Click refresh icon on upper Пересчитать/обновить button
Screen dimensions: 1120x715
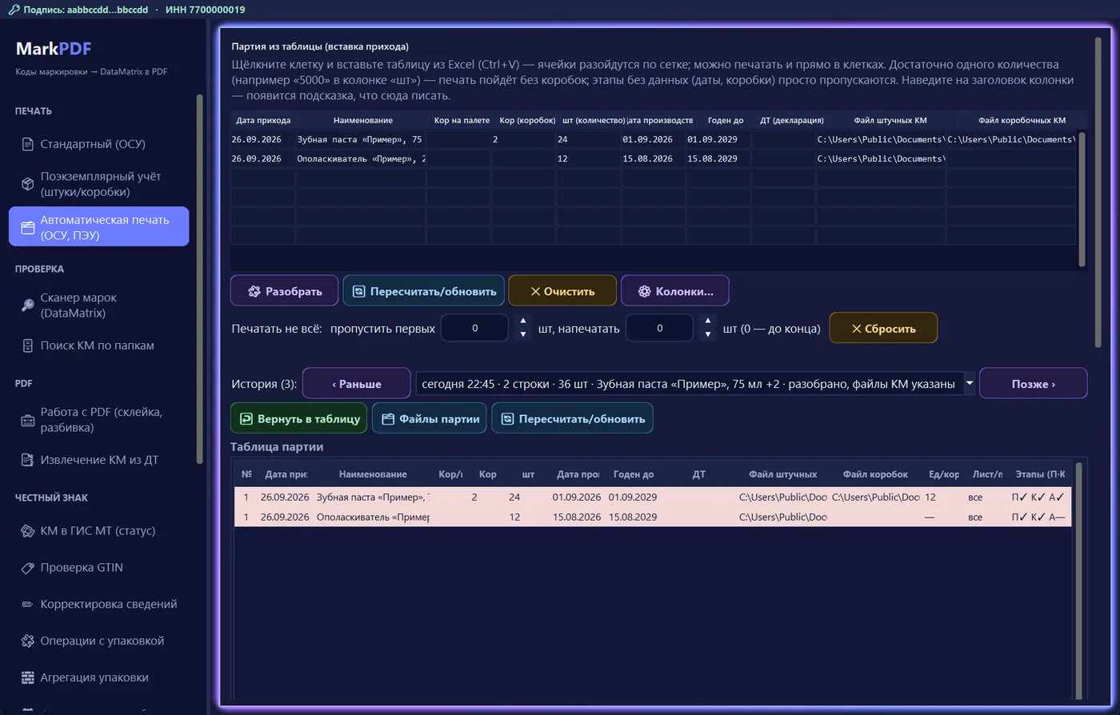coord(359,291)
